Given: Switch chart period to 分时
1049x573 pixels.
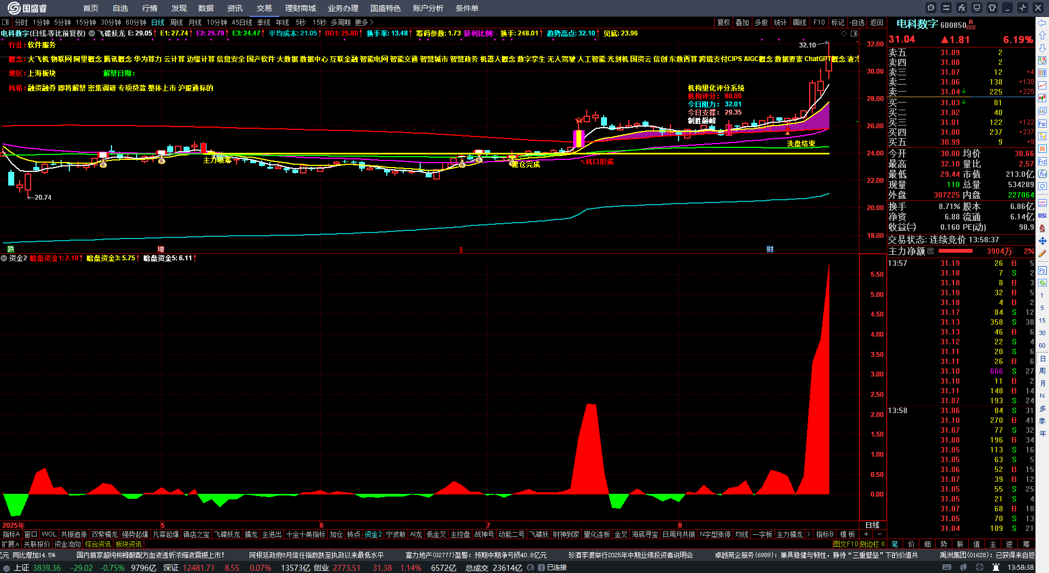Looking at the screenshot, I should click(21, 22).
